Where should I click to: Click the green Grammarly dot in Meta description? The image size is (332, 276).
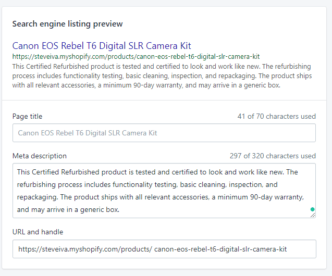[312, 209]
